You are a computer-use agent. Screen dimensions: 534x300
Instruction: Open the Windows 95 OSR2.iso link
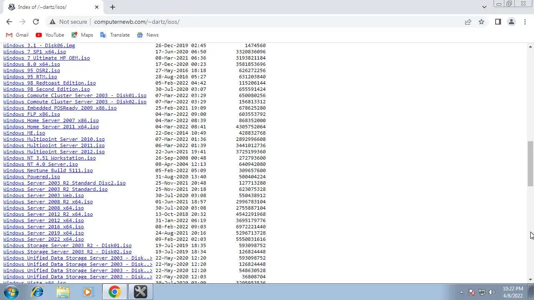pyautogui.click(x=32, y=70)
